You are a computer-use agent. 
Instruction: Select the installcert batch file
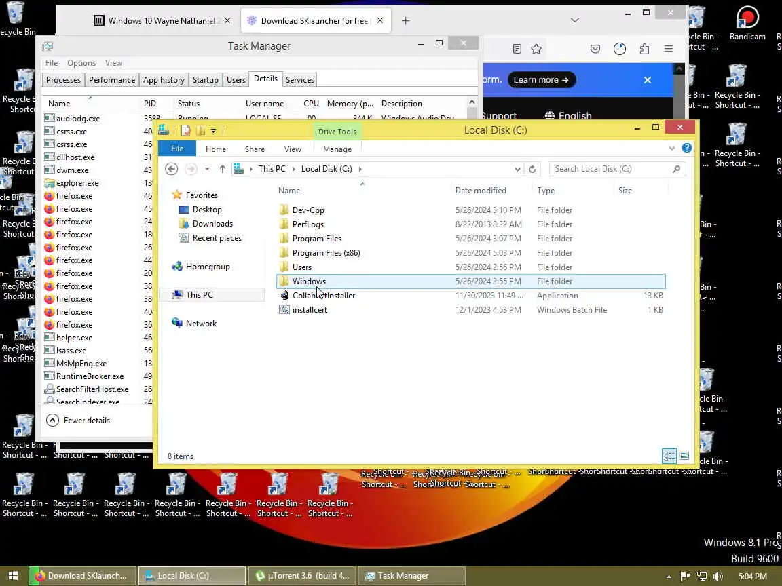pyautogui.click(x=471, y=309)
